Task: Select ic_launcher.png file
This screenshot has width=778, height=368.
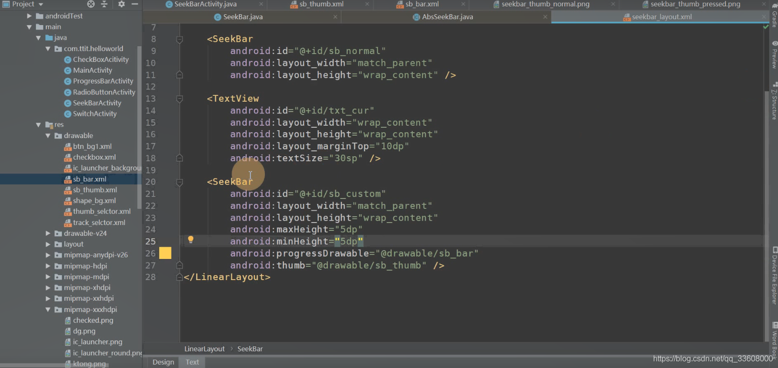Action: tap(97, 342)
